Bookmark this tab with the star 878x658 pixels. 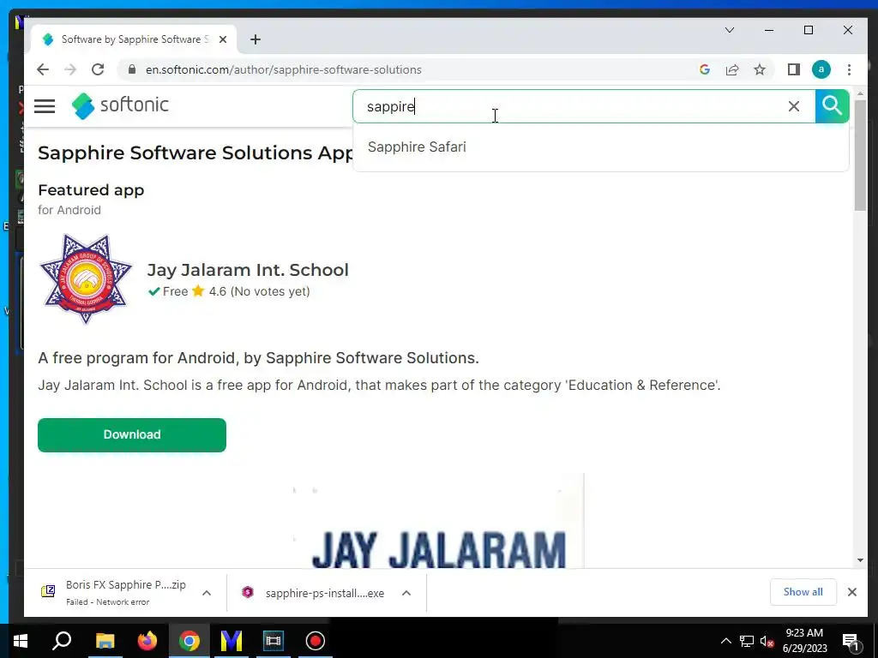760,69
